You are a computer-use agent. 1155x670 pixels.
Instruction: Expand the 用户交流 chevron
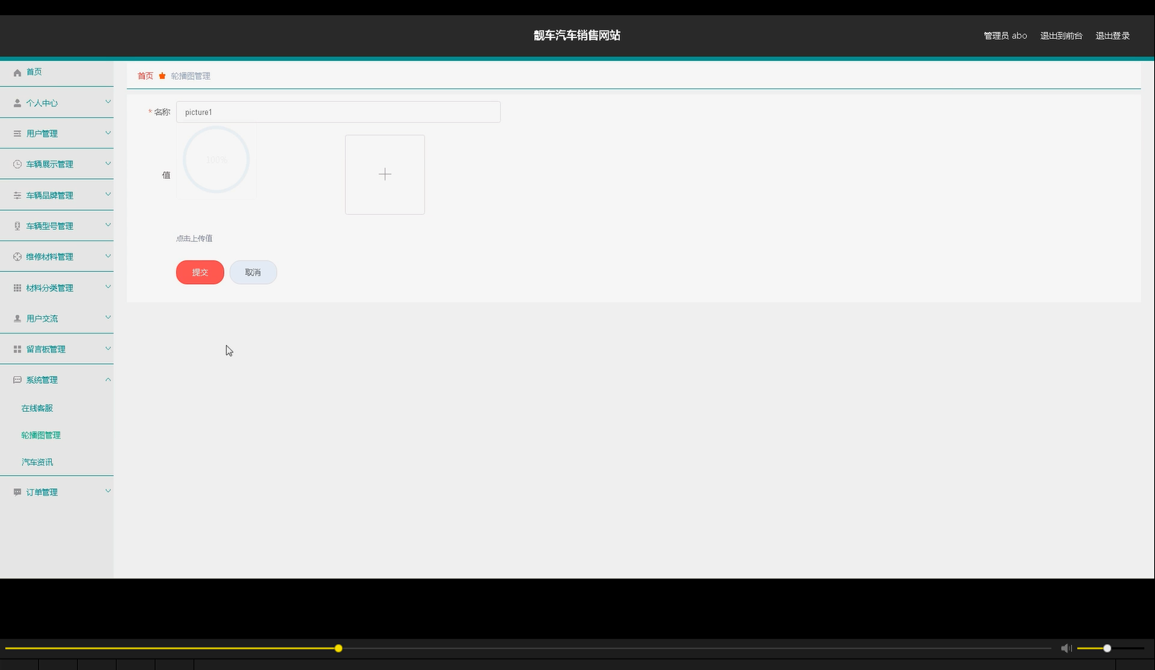tap(108, 317)
